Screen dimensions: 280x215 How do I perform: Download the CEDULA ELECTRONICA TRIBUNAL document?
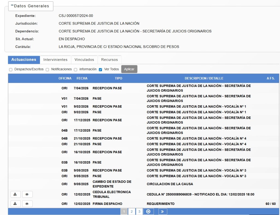point(15,194)
